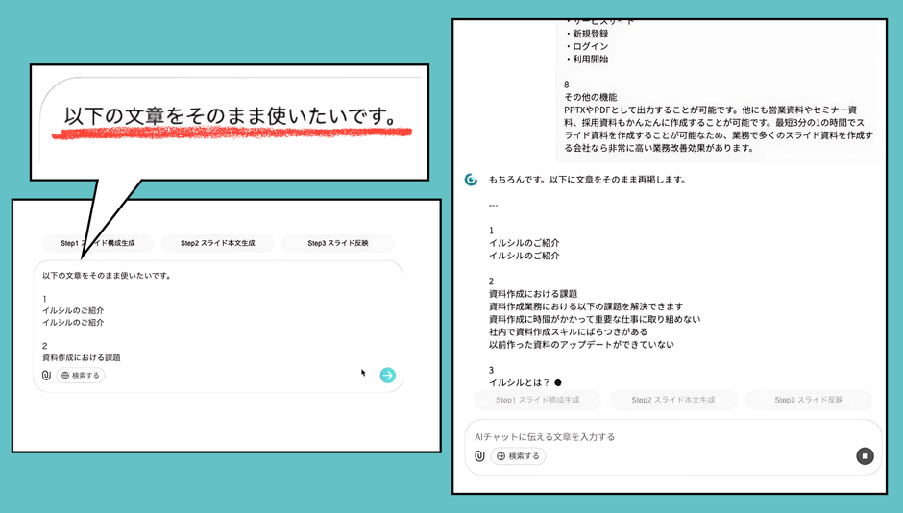
Task: Click into left text area with typed message
Action: (217, 317)
